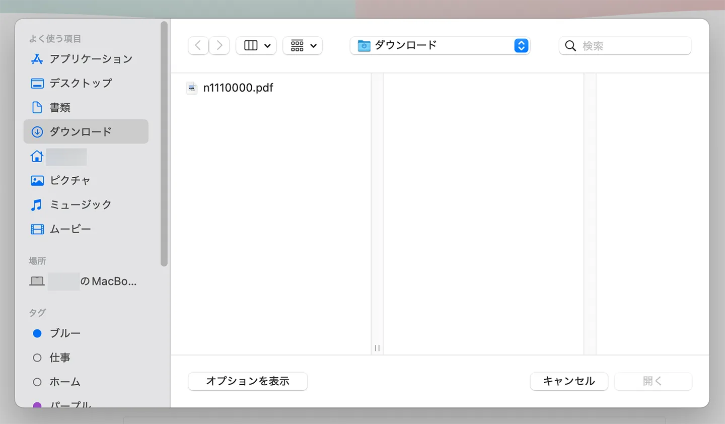
Task: Click the キャンセル button
Action: point(569,381)
